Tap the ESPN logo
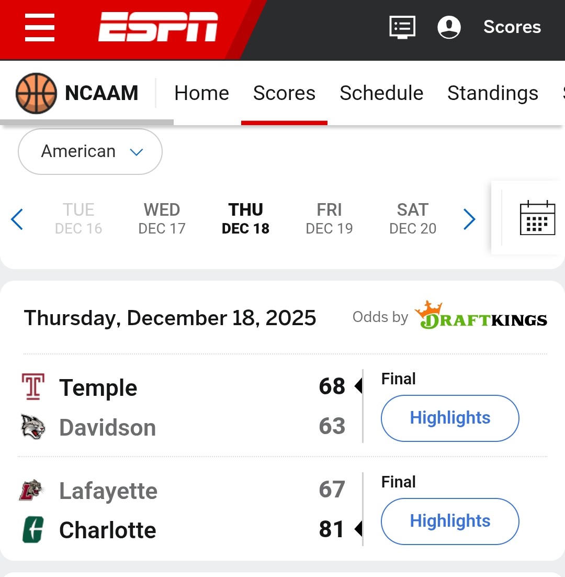 point(158,27)
